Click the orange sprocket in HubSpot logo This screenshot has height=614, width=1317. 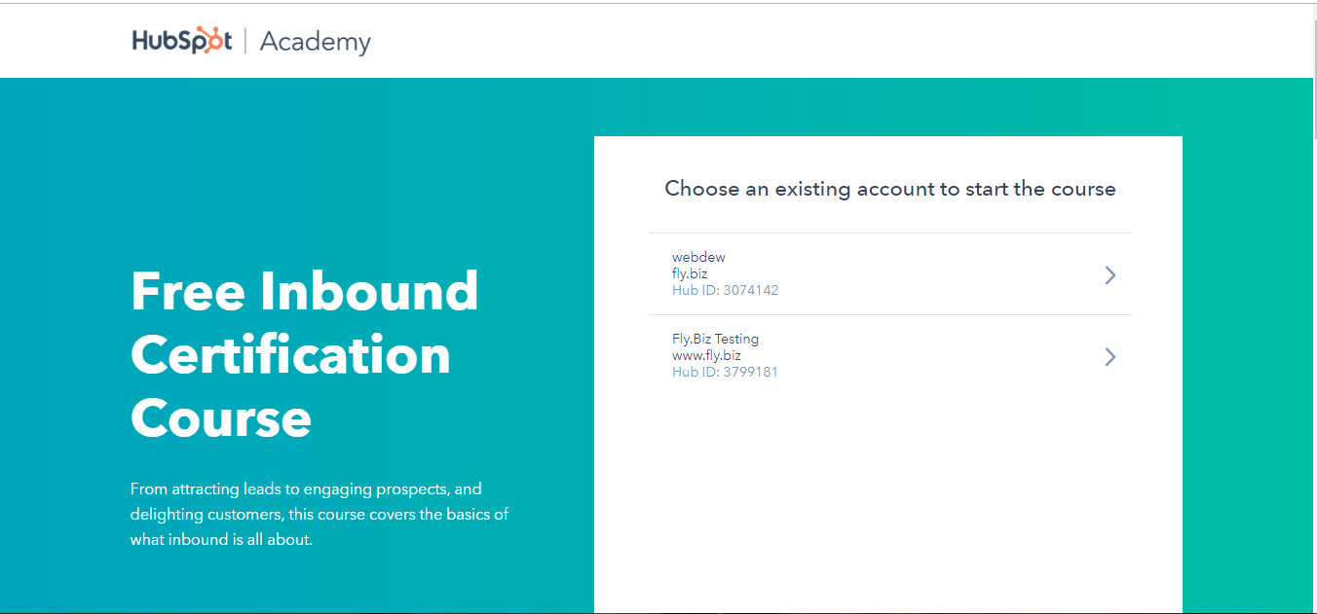[209, 41]
